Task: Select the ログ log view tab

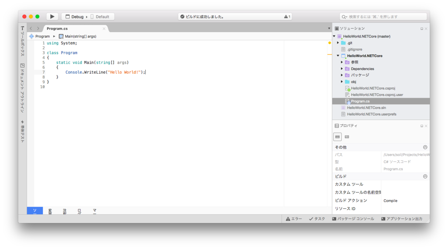Action: point(80,211)
